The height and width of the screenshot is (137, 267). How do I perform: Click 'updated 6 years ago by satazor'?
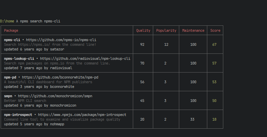tap(34, 49)
